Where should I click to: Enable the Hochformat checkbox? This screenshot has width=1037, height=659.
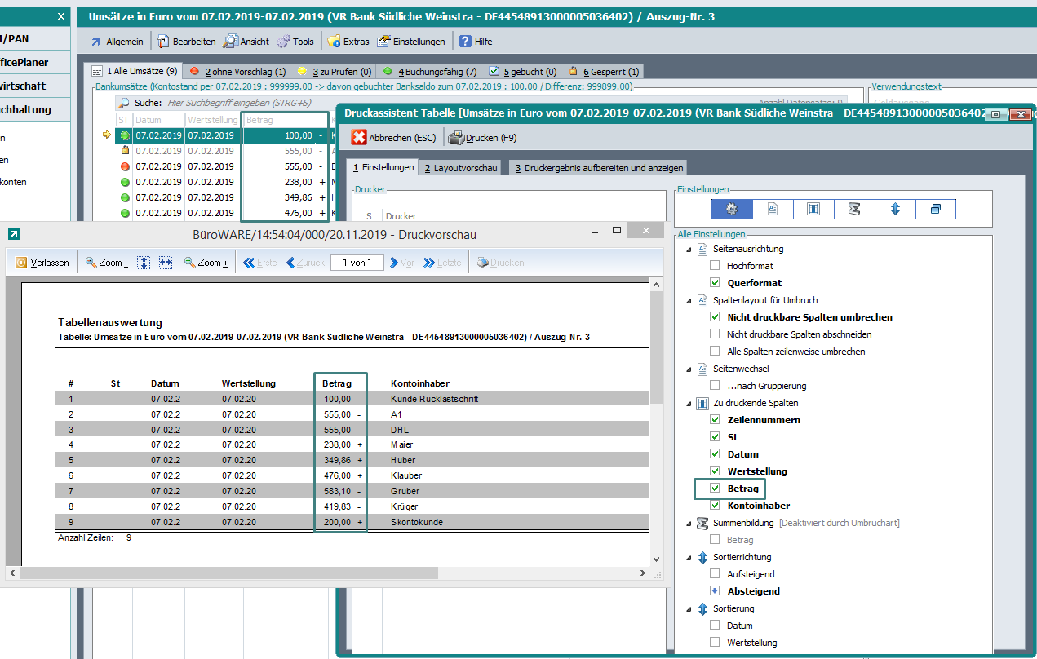pyautogui.click(x=716, y=266)
